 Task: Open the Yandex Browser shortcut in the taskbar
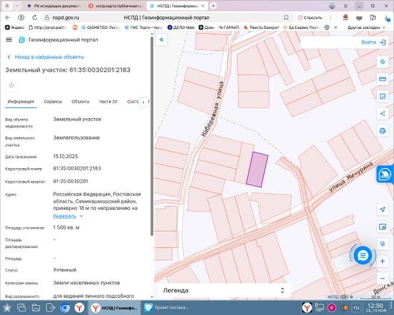tap(79, 308)
